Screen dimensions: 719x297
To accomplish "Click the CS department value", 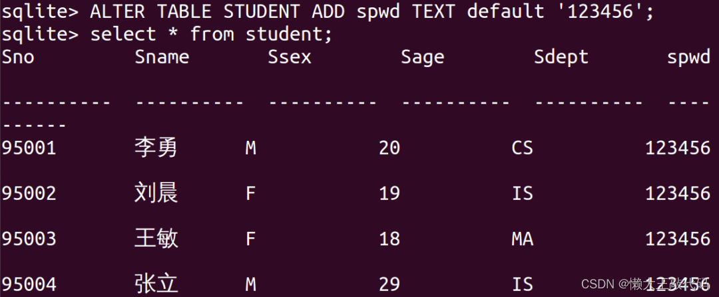I will (x=523, y=148).
